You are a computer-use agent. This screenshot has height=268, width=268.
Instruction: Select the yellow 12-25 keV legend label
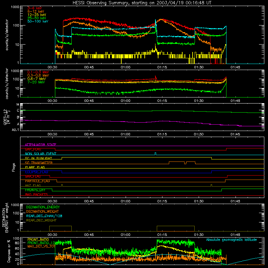click(x=37, y=15)
